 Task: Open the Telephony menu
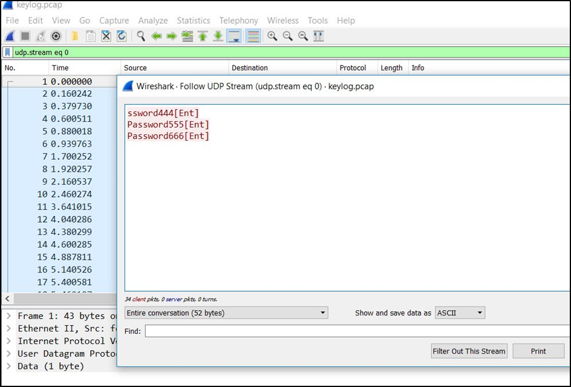tap(238, 21)
